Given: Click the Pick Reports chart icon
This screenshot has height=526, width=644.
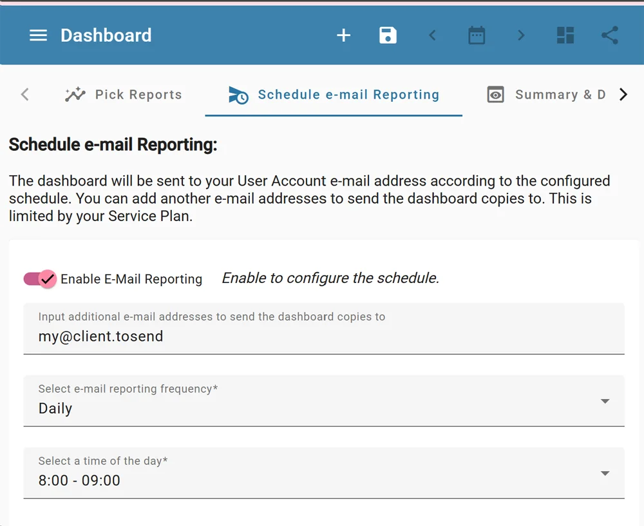Looking at the screenshot, I should tap(75, 94).
